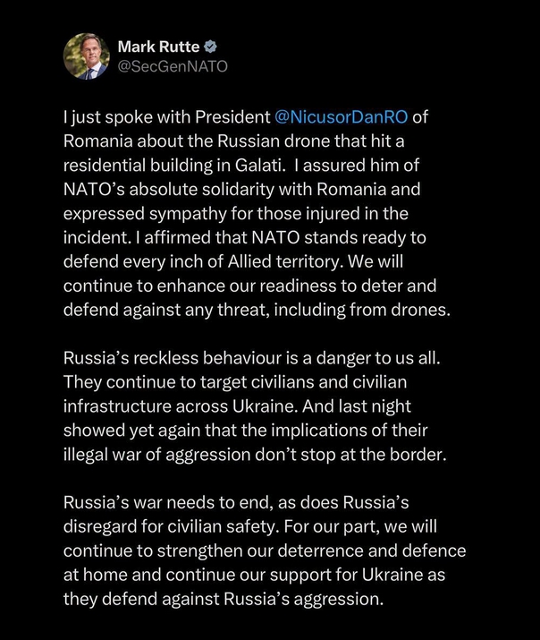Image resolution: width=540 pixels, height=640 pixels.
Task: Click the line 'Russia's war needs to end'
Action: (236, 503)
